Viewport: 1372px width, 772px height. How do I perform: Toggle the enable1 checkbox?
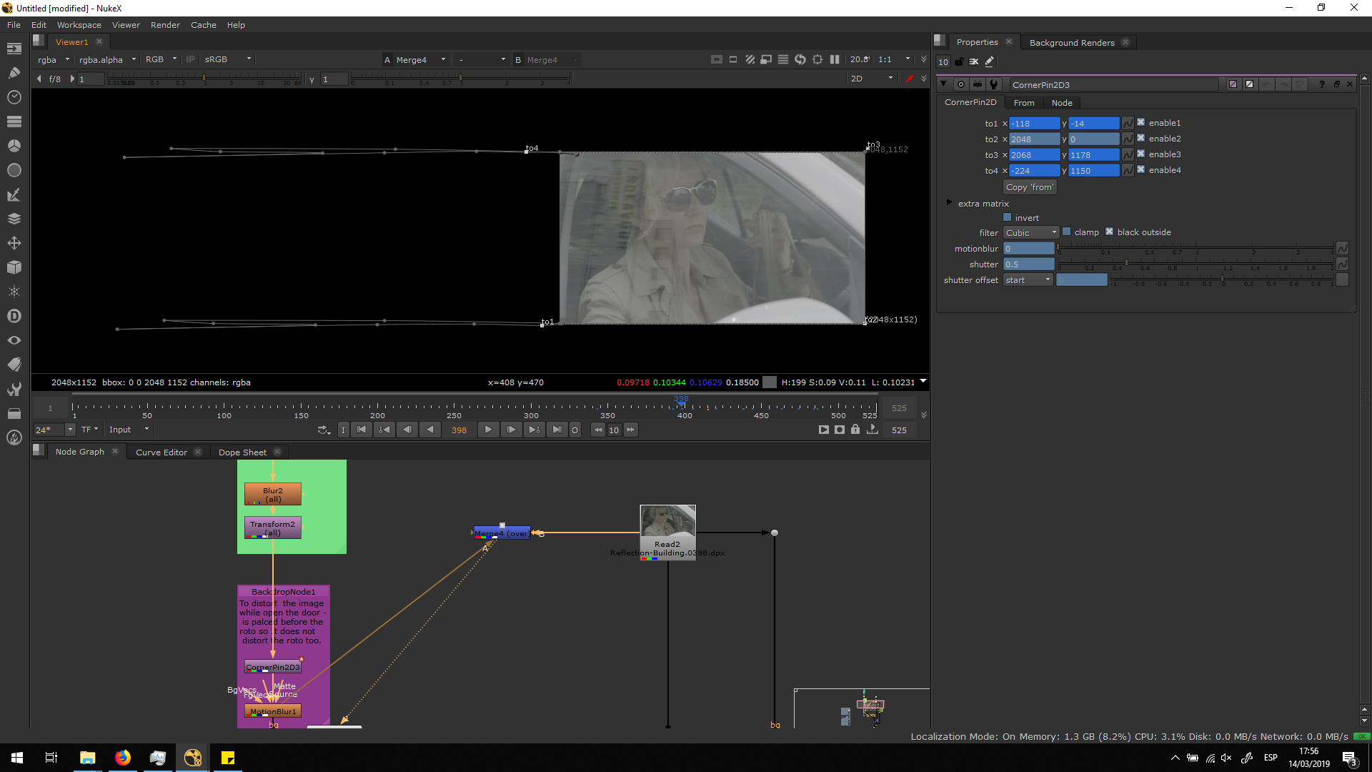point(1140,123)
